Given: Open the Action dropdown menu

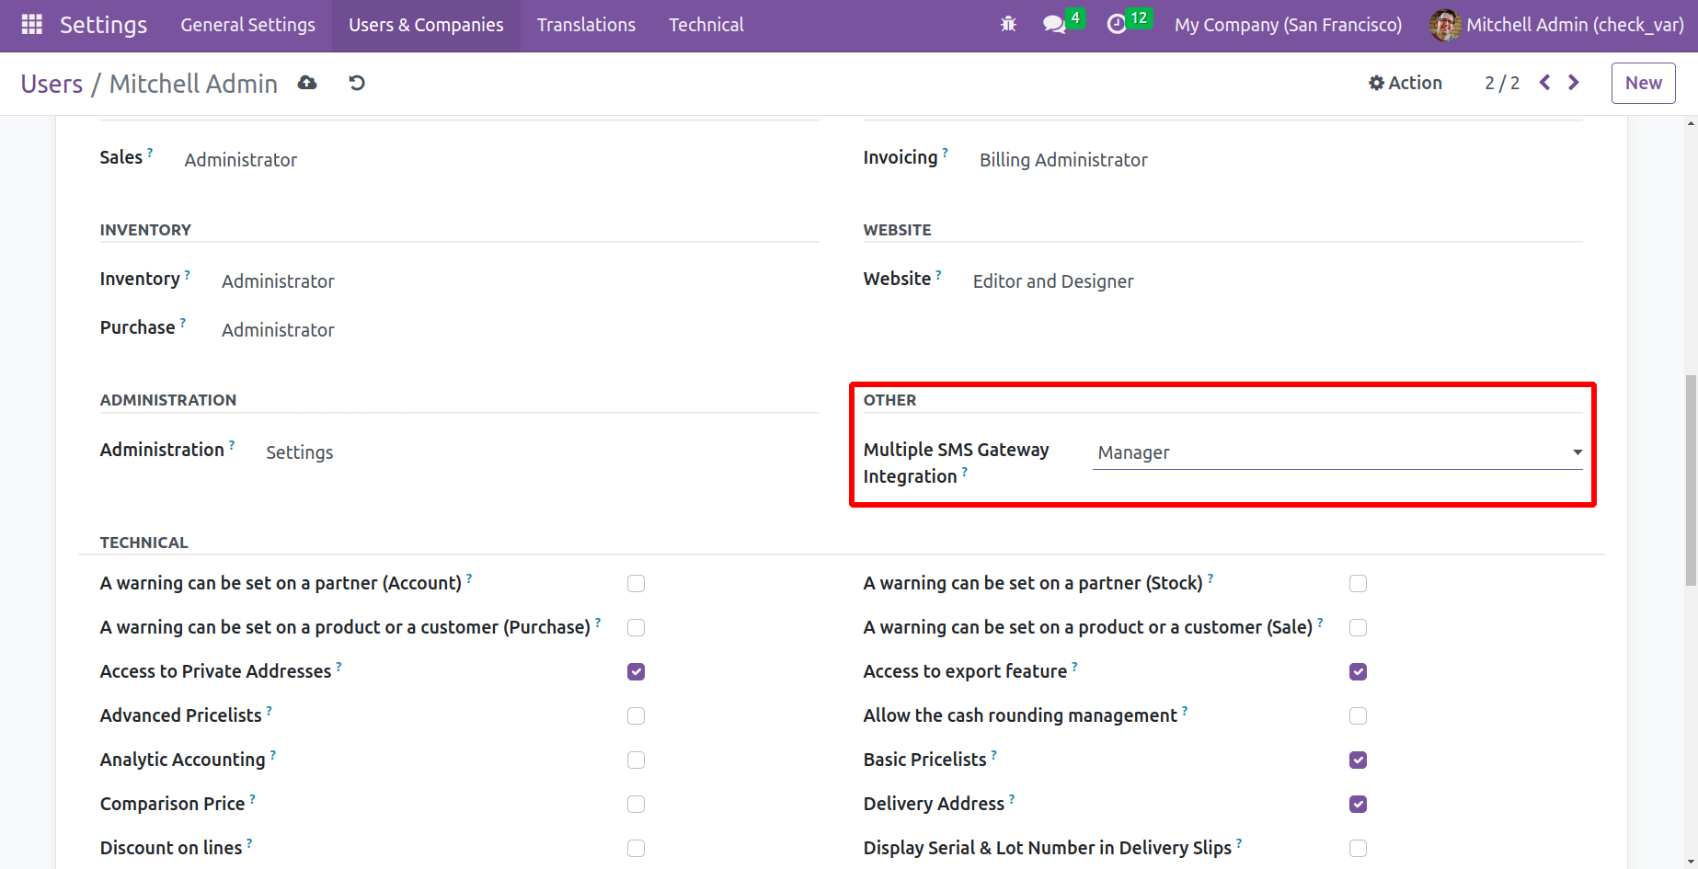Looking at the screenshot, I should 1405,83.
